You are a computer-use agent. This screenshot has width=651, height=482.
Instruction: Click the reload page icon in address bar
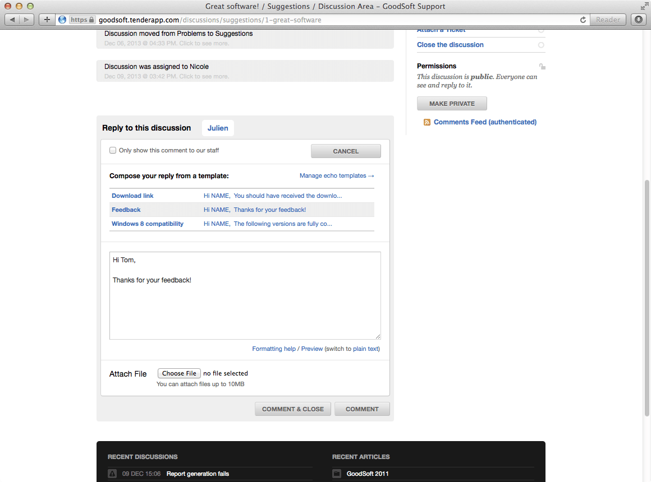(x=583, y=20)
